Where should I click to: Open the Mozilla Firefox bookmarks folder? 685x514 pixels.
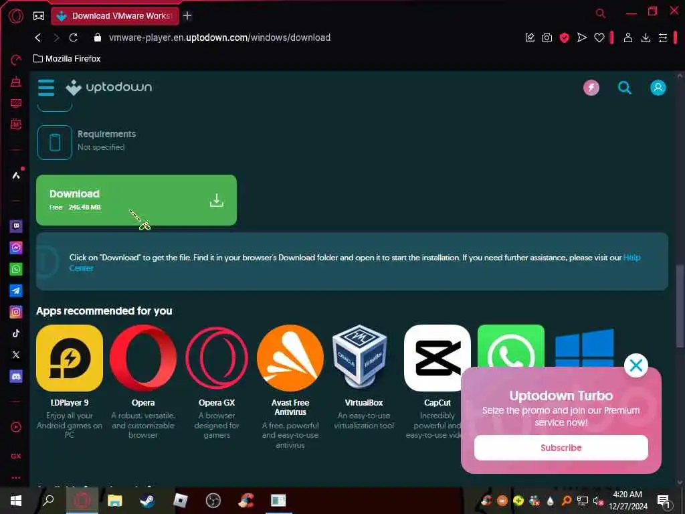click(67, 59)
